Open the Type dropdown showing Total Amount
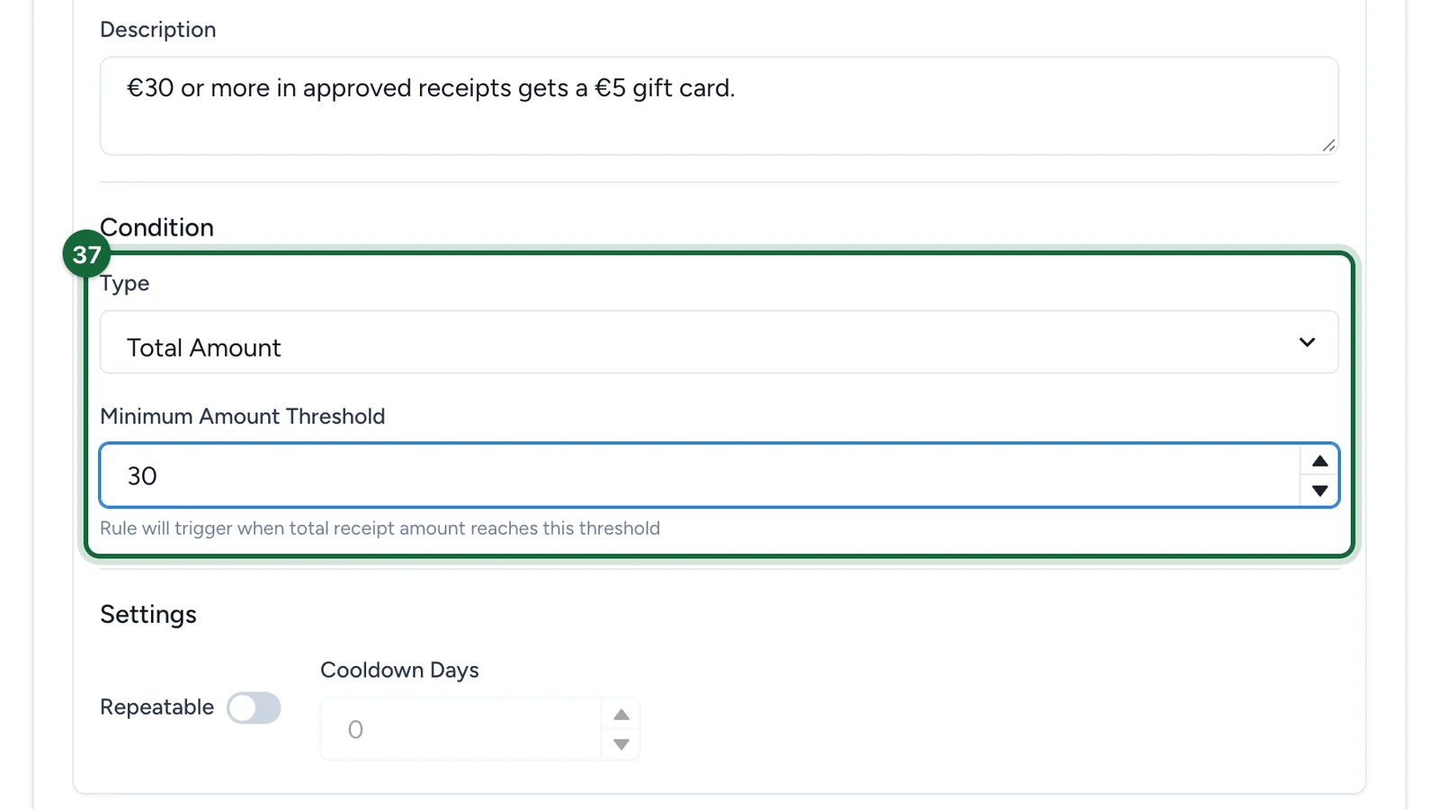The height and width of the screenshot is (809, 1439). click(719, 342)
